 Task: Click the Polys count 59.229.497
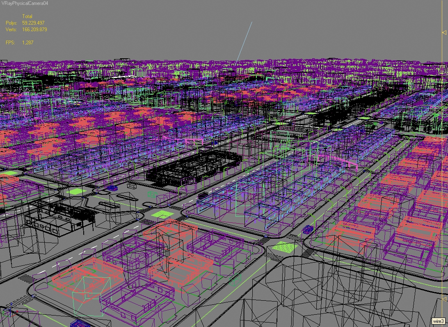[33, 23]
